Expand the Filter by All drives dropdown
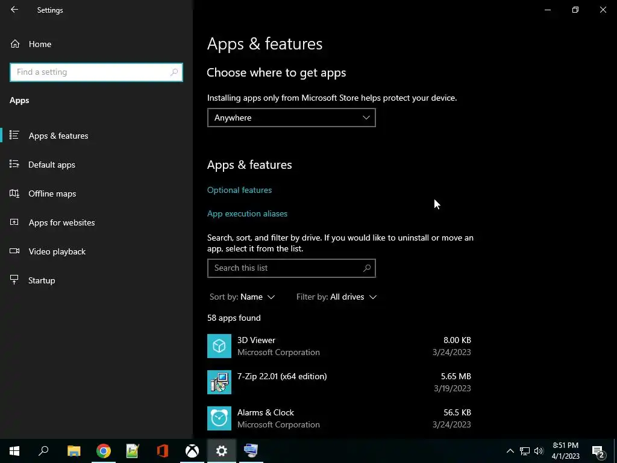The width and height of the screenshot is (617, 463). [x=336, y=297]
